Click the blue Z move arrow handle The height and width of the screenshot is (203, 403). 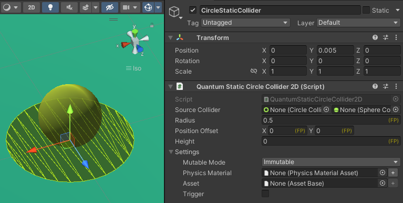[x=85, y=164]
